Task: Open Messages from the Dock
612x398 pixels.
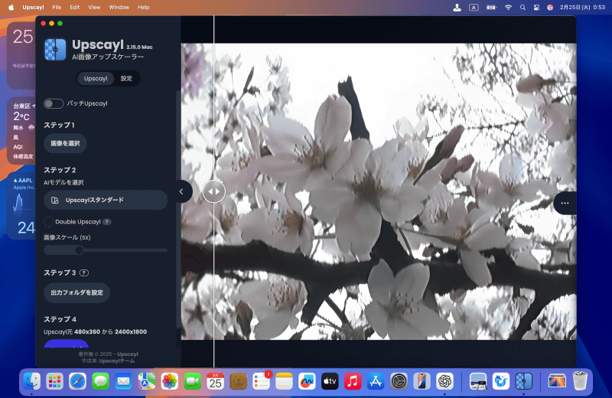Action: 101,381
